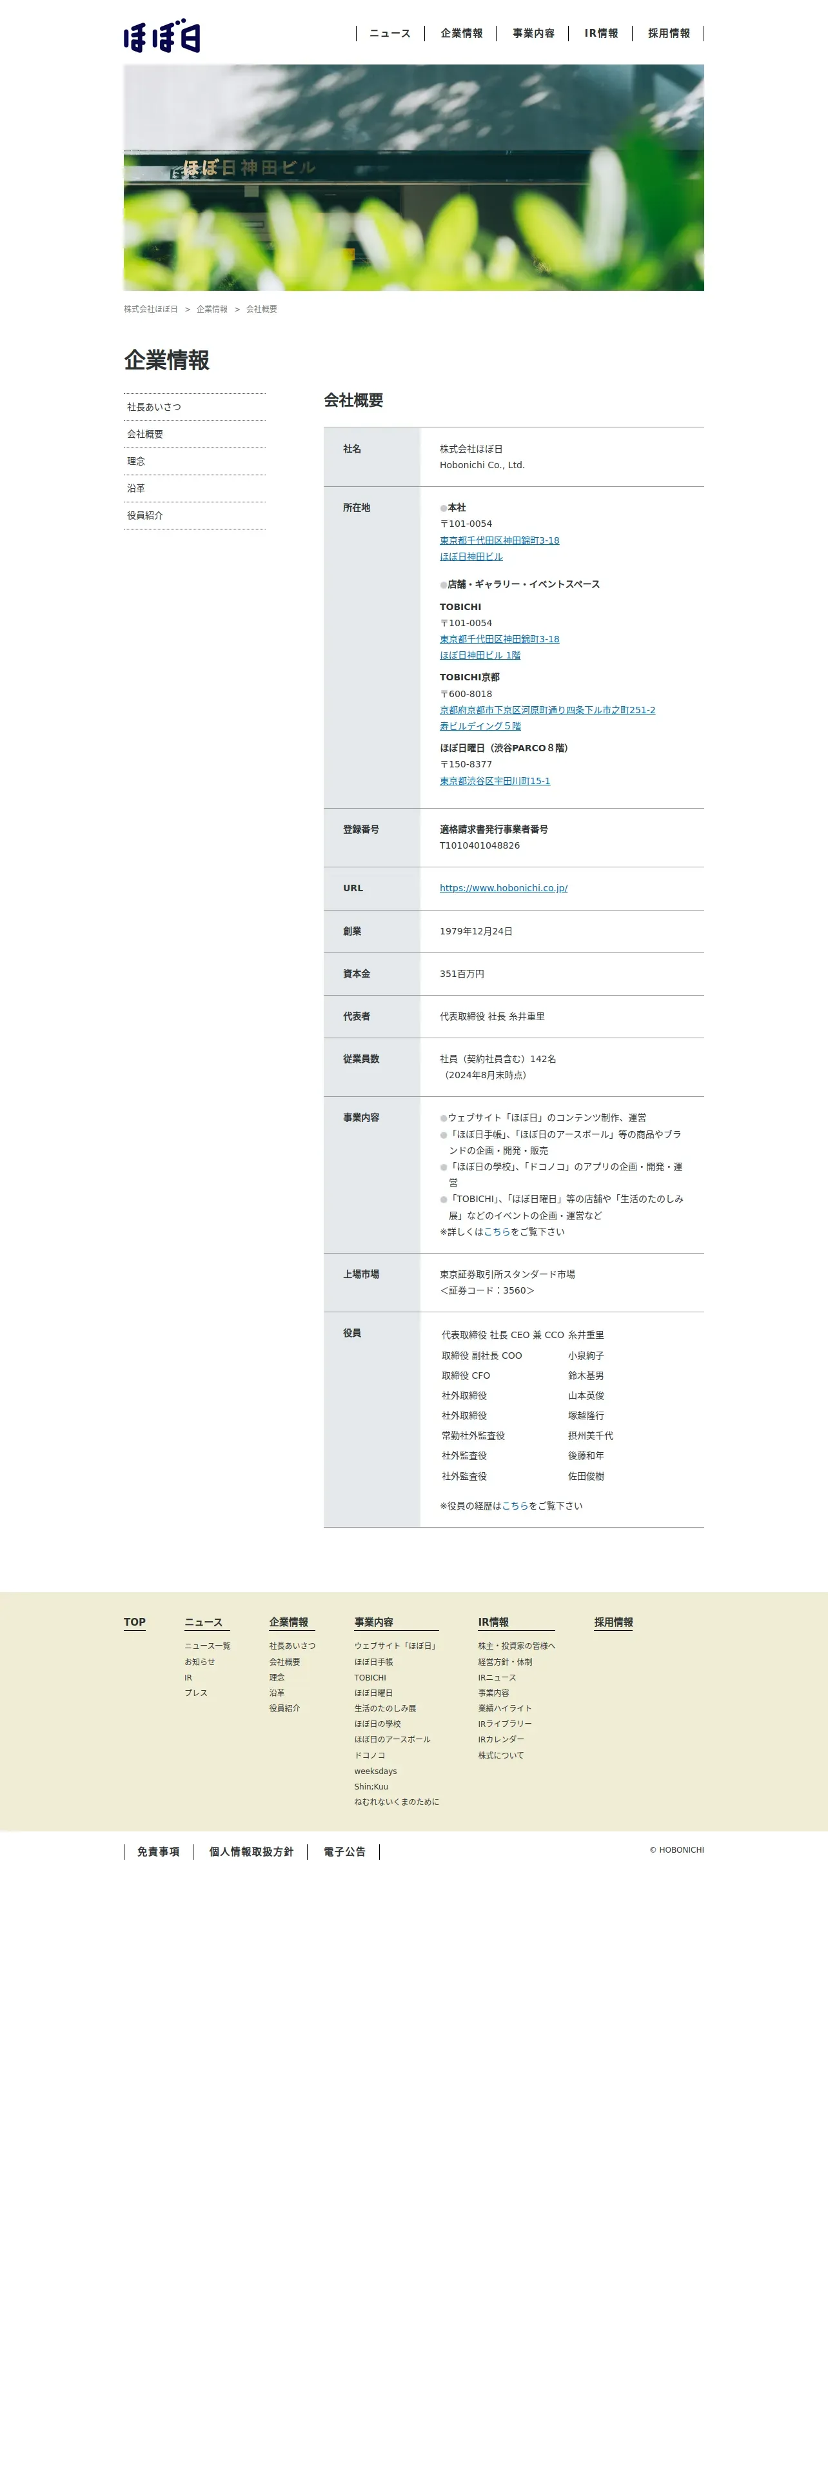Open footer 採用情報 heading link

[614, 1622]
